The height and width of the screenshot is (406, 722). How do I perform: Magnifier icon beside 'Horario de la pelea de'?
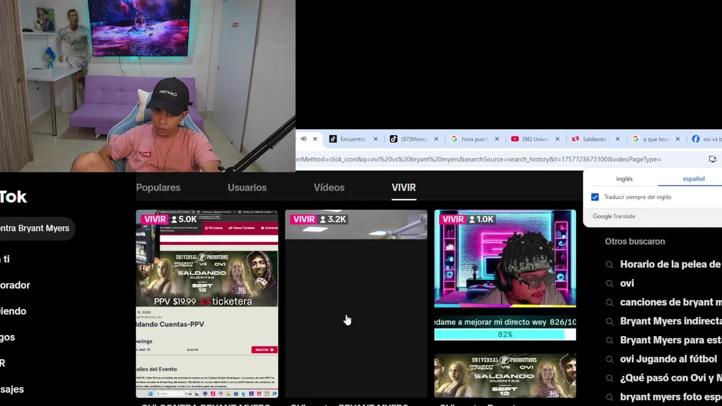[x=609, y=264]
